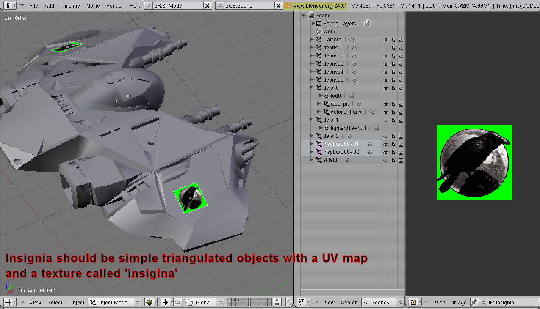
Task: Click the pivot point crosshair icon
Action: (x=165, y=302)
